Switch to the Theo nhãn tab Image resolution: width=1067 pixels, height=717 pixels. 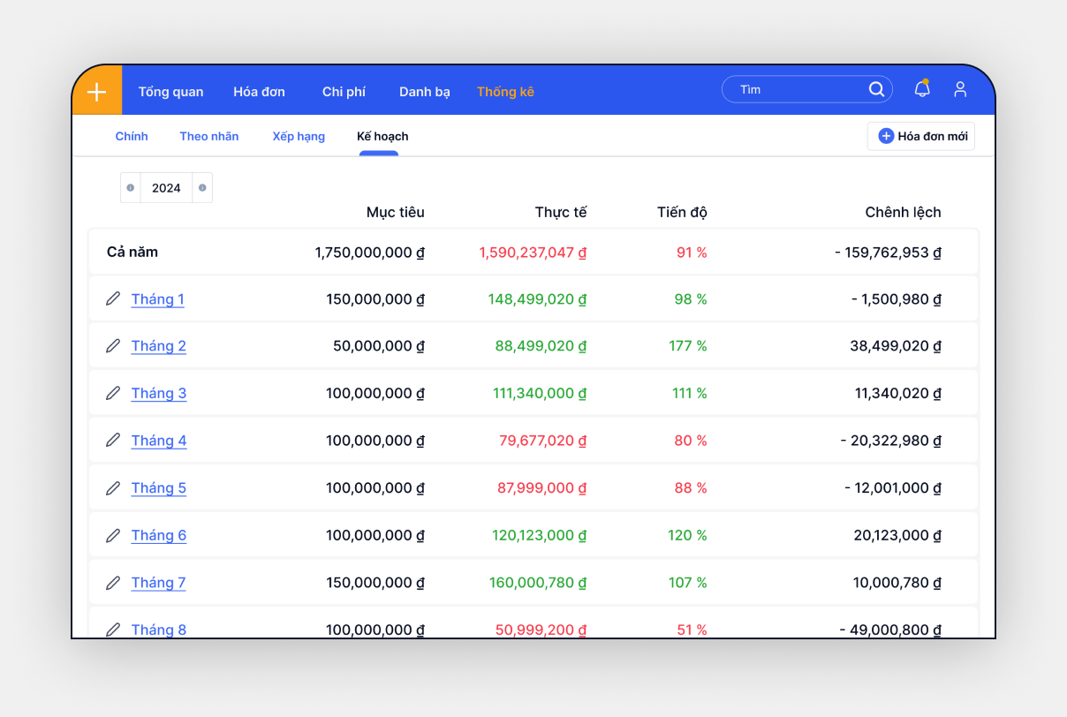pos(209,137)
